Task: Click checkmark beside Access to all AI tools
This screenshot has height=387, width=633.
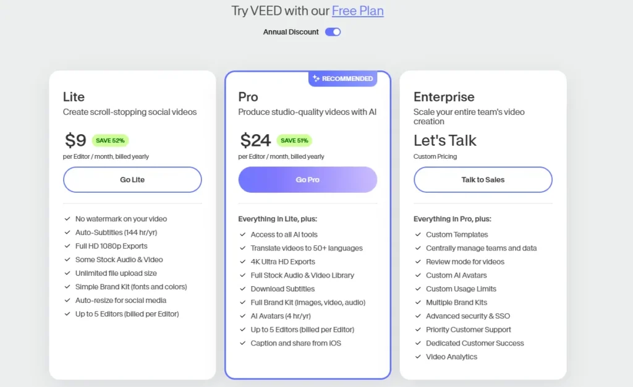Action: tap(243, 235)
